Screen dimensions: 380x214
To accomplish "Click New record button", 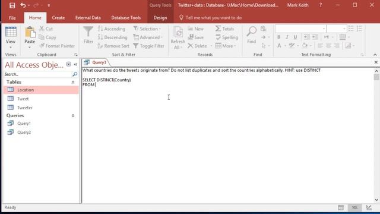I will 196,29.
